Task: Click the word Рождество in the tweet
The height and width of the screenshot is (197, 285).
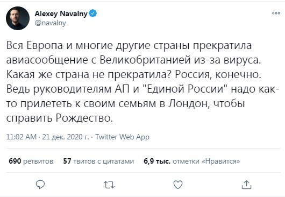Action: 84,118
